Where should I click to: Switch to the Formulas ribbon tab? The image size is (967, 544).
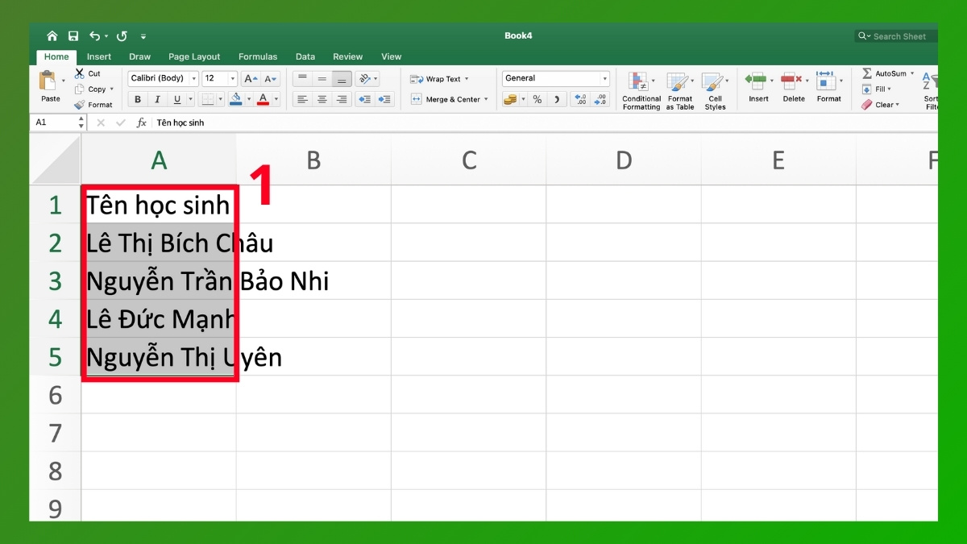pyautogui.click(x=257, y=56)
